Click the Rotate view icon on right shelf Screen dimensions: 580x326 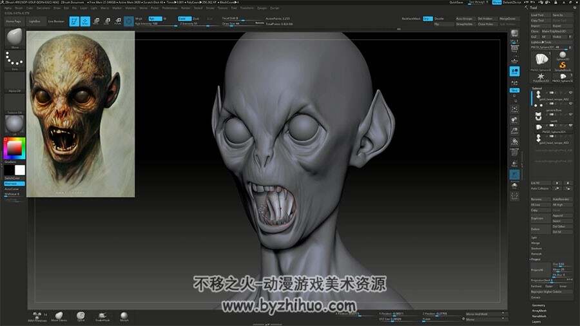click(514, 142)
